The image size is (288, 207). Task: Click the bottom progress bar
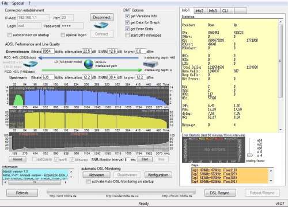pos(121,192)
